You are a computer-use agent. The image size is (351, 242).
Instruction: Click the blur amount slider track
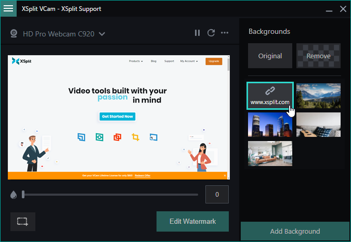coord(110,195)
